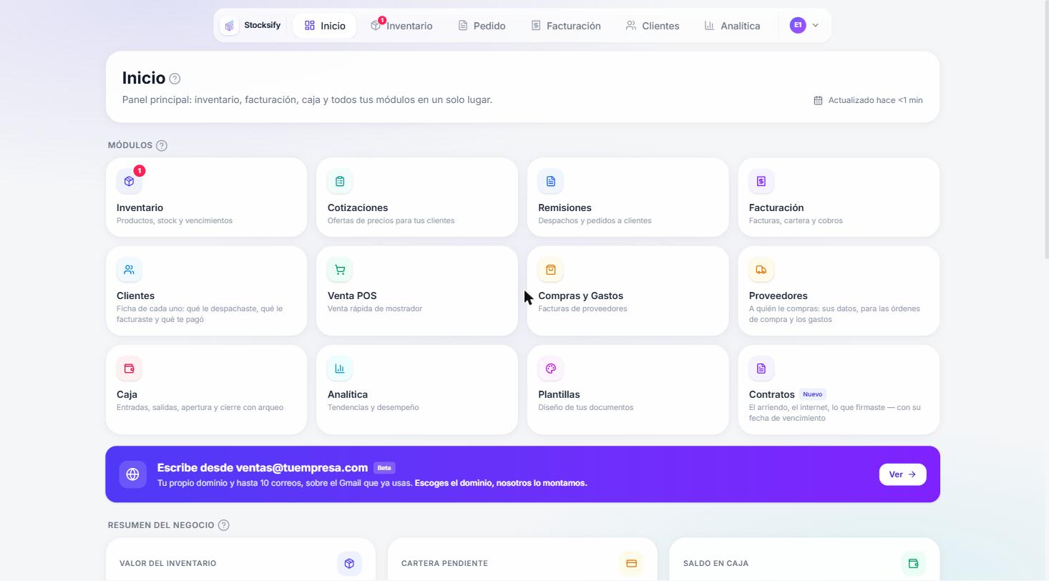Click the Plantillas palette icon
Viewport: 1049px width, 581px height.
pos(550,368)
